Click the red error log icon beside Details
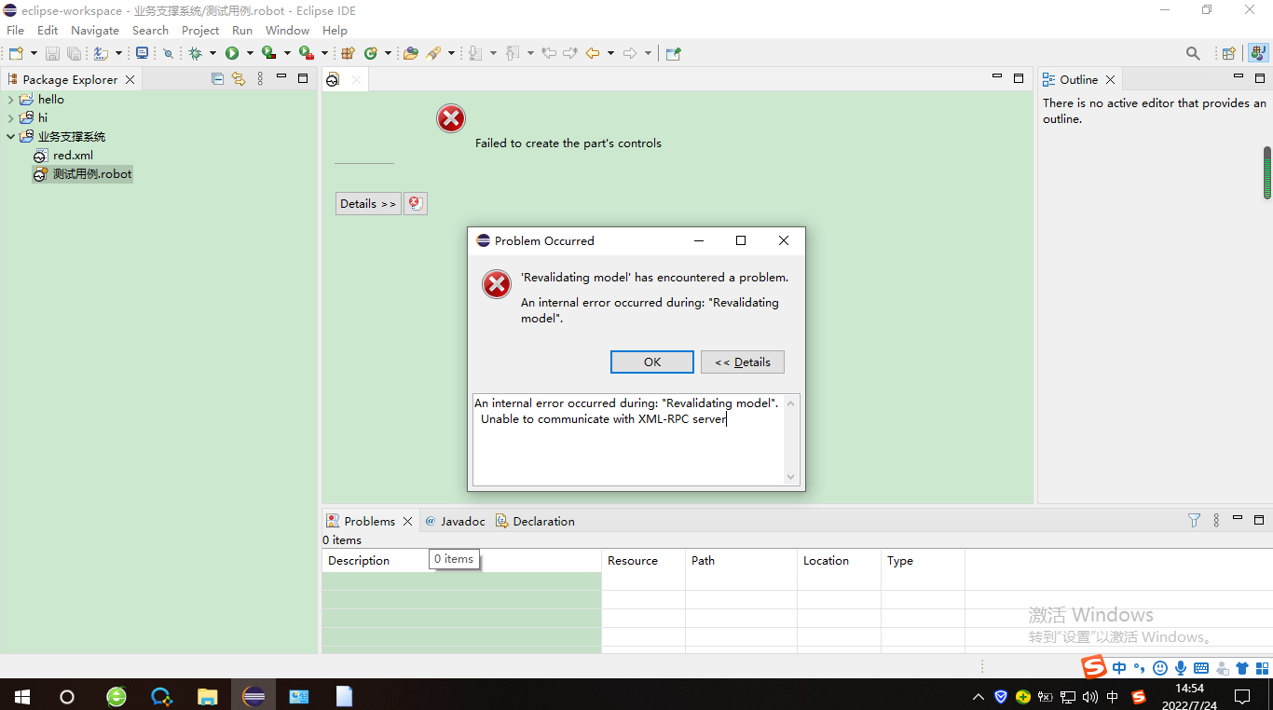The image size is (1273, 710). click(x=416, y=203)
